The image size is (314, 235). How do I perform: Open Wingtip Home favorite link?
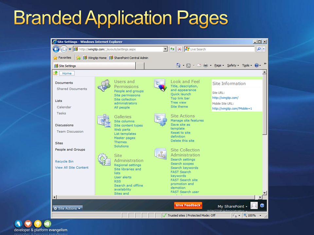(x=95, y=58)
